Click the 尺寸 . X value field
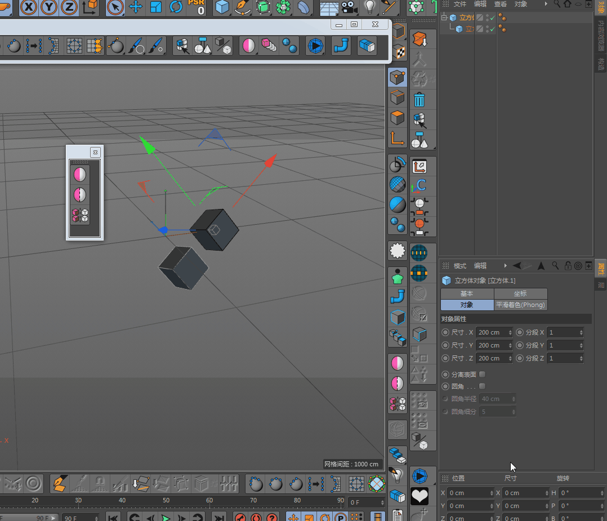Screen dimensions: 607x521 (492, 332)
